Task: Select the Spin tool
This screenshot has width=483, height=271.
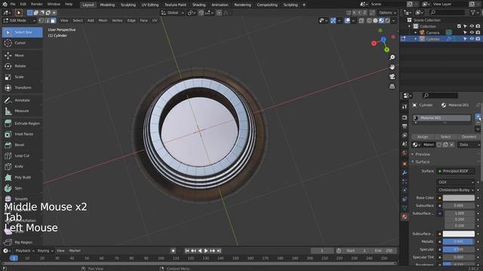Action: tap(22, 188)
